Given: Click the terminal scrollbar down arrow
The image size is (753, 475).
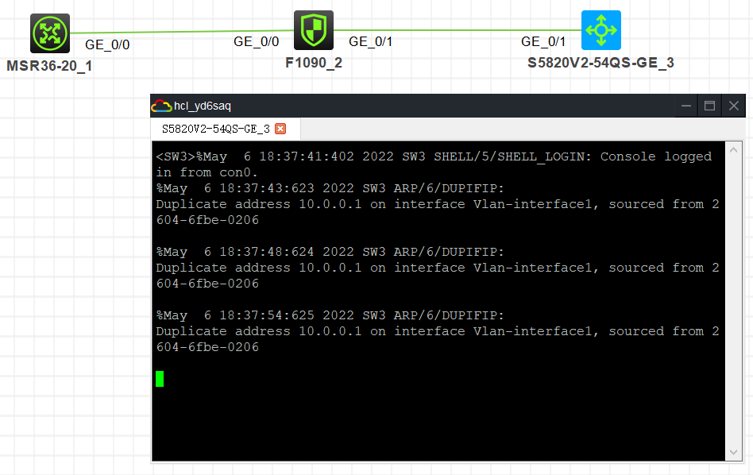Looking at the screenshot, I should (x=733, y=452).
